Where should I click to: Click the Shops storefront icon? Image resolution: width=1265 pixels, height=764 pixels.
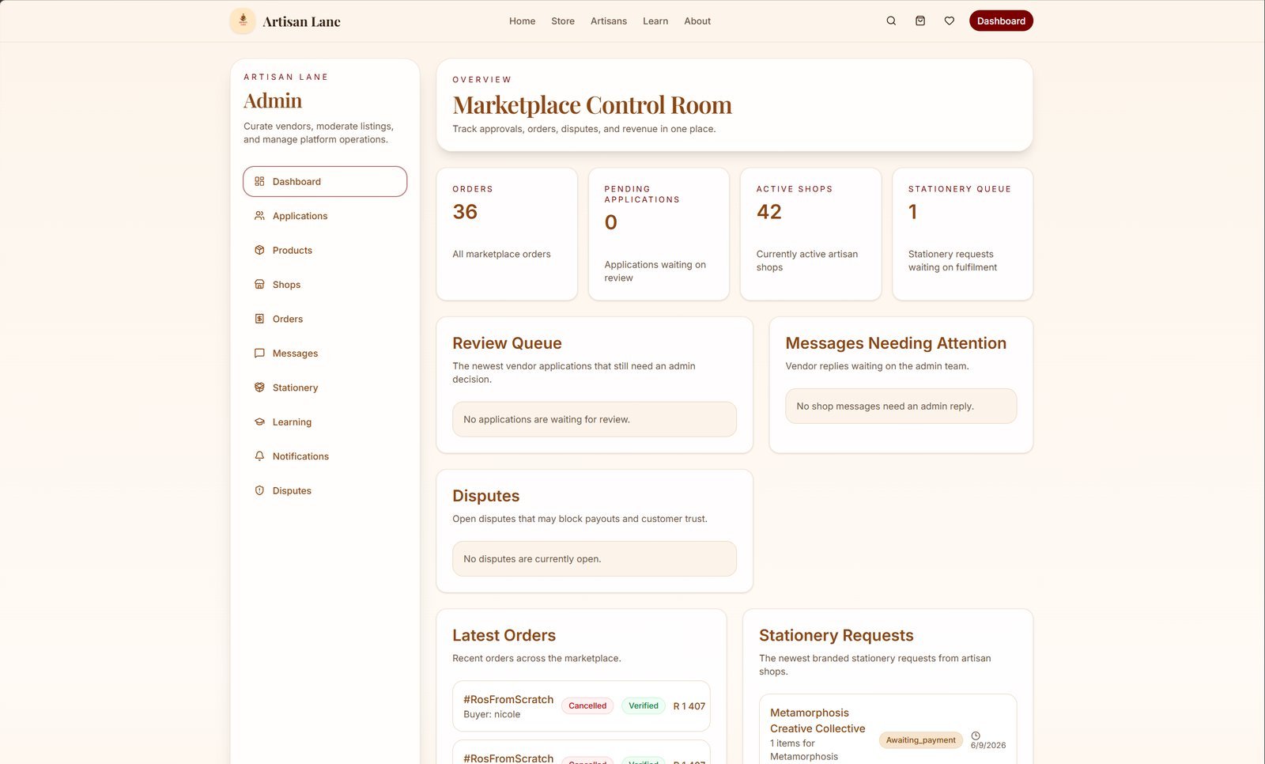[259, 284]
